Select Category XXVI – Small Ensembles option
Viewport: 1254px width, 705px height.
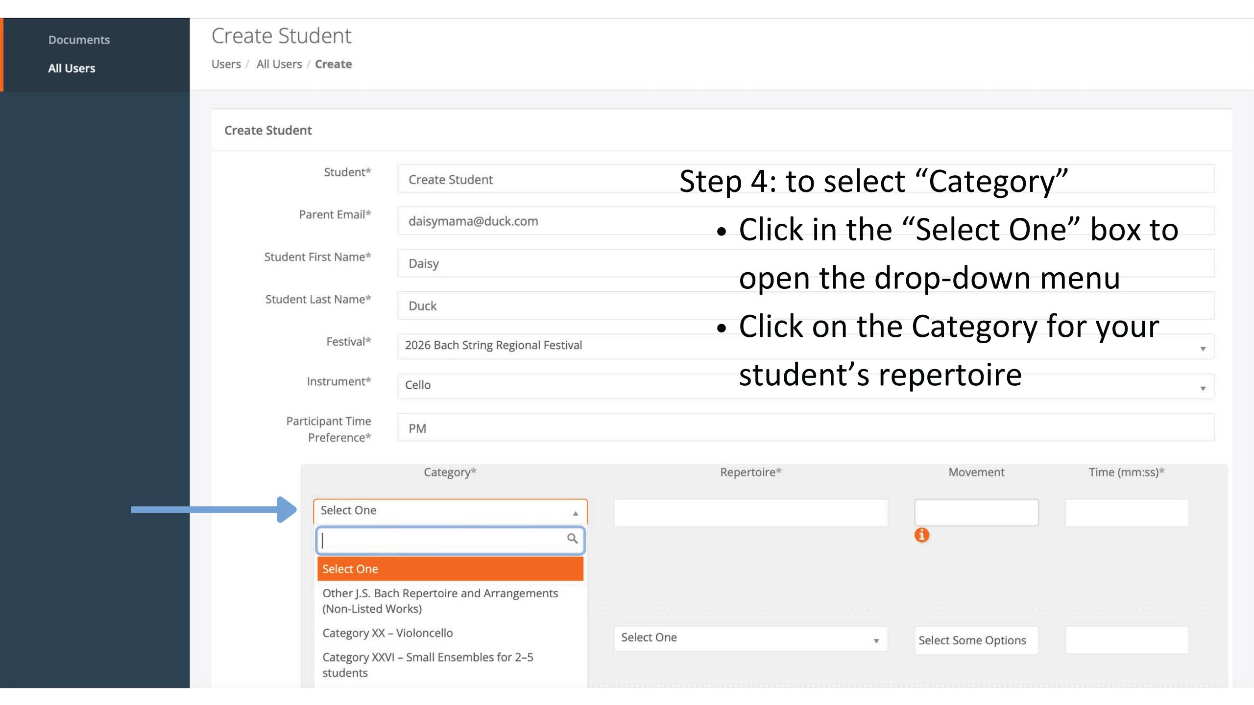tap(427, 664)
